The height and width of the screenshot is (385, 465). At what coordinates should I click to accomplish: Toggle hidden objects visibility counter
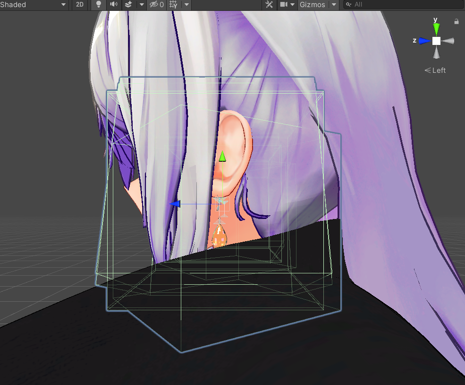[x=157, y=4]
